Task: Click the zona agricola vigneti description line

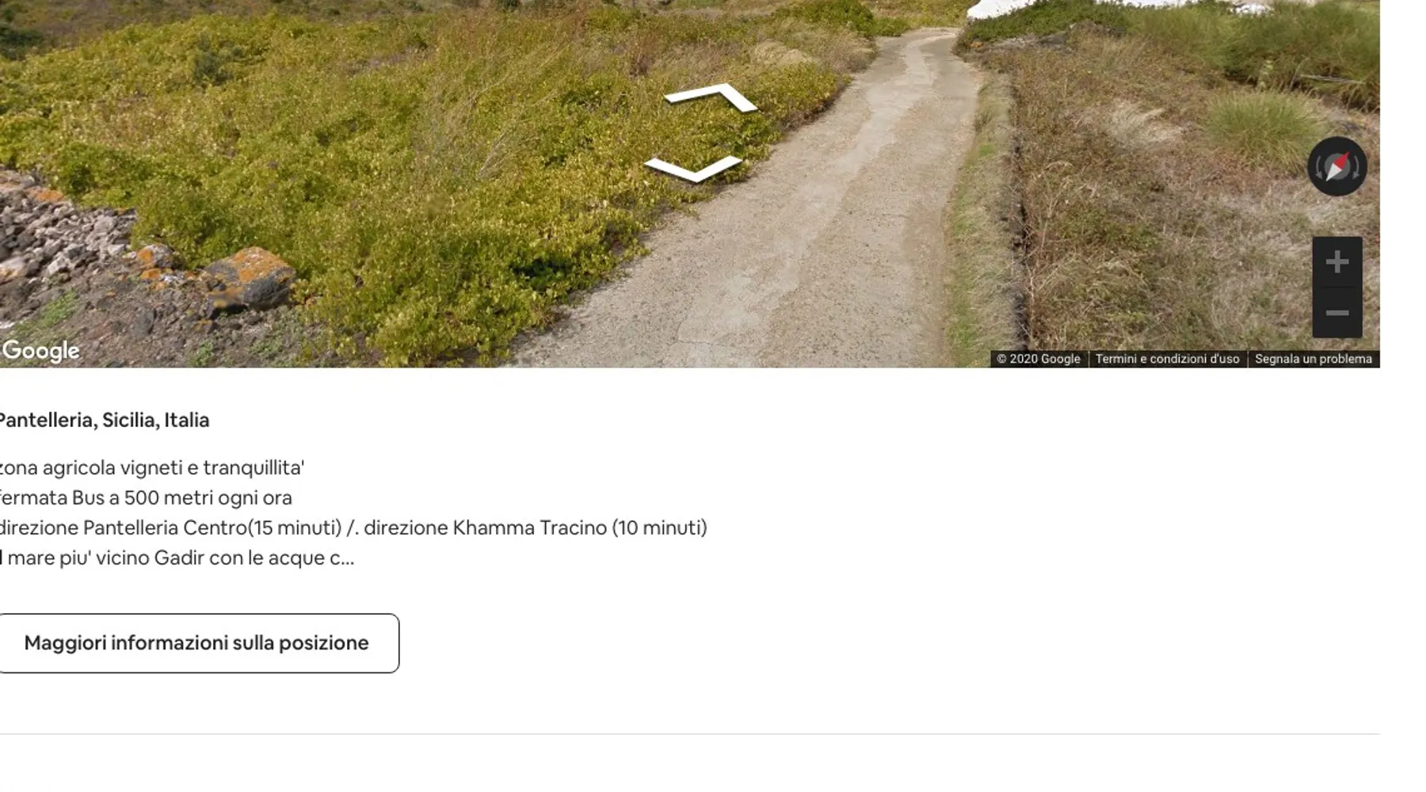Action: (151, 468)
